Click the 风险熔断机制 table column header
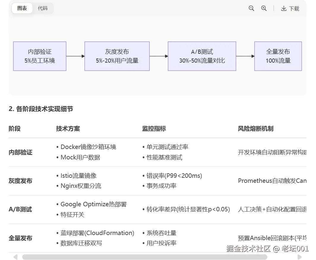Screen dimensions: 316x260 click(255, 129)
